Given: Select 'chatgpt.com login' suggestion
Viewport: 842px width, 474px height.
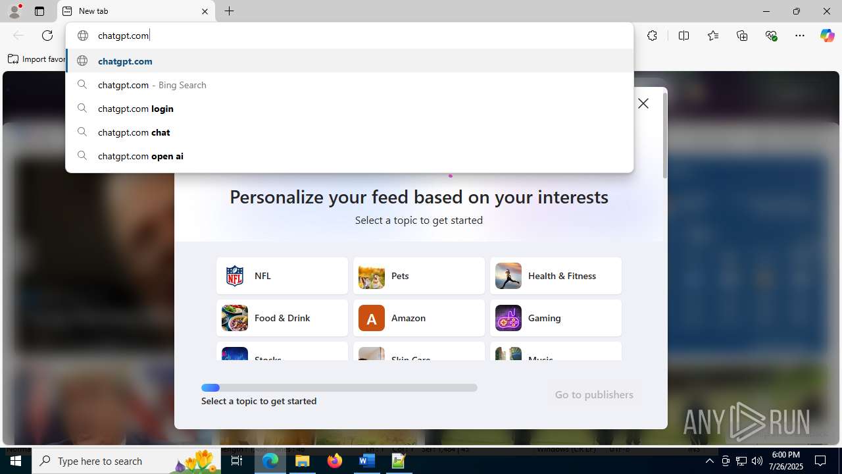Looking at the screenshot, I should tap(349, 109).
